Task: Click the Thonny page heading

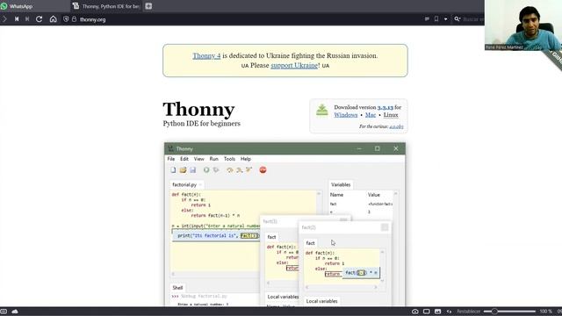Action: [199, 109]
